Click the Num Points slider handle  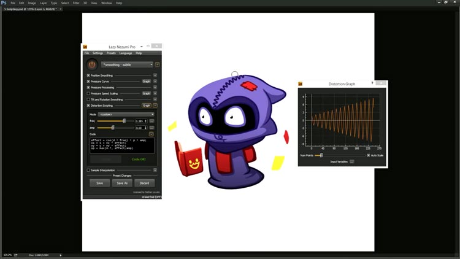point(321,155)
